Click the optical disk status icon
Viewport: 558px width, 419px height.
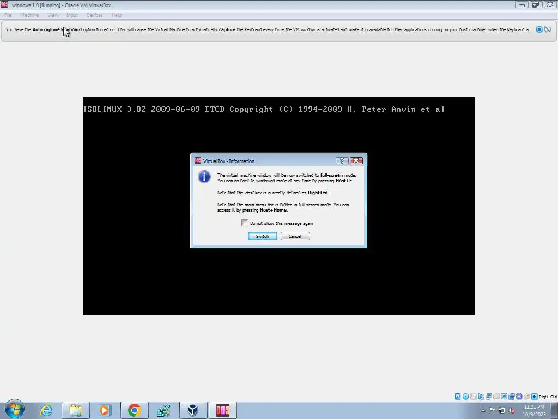point(466,397)
